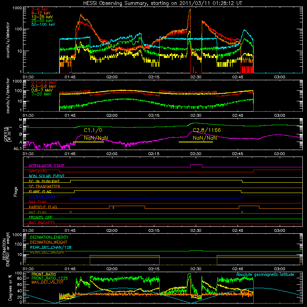Click the DECIMATION_ENERGY legend label
Screen dimensions: 307x307
(49, 237)
